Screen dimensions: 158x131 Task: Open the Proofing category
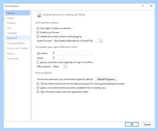click(x=18, y=23)
